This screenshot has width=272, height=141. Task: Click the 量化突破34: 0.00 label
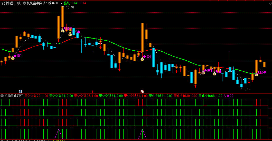point(61,96)
